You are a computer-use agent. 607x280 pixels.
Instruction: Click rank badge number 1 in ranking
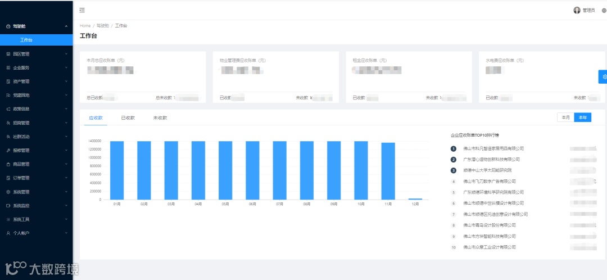[454, 148]
